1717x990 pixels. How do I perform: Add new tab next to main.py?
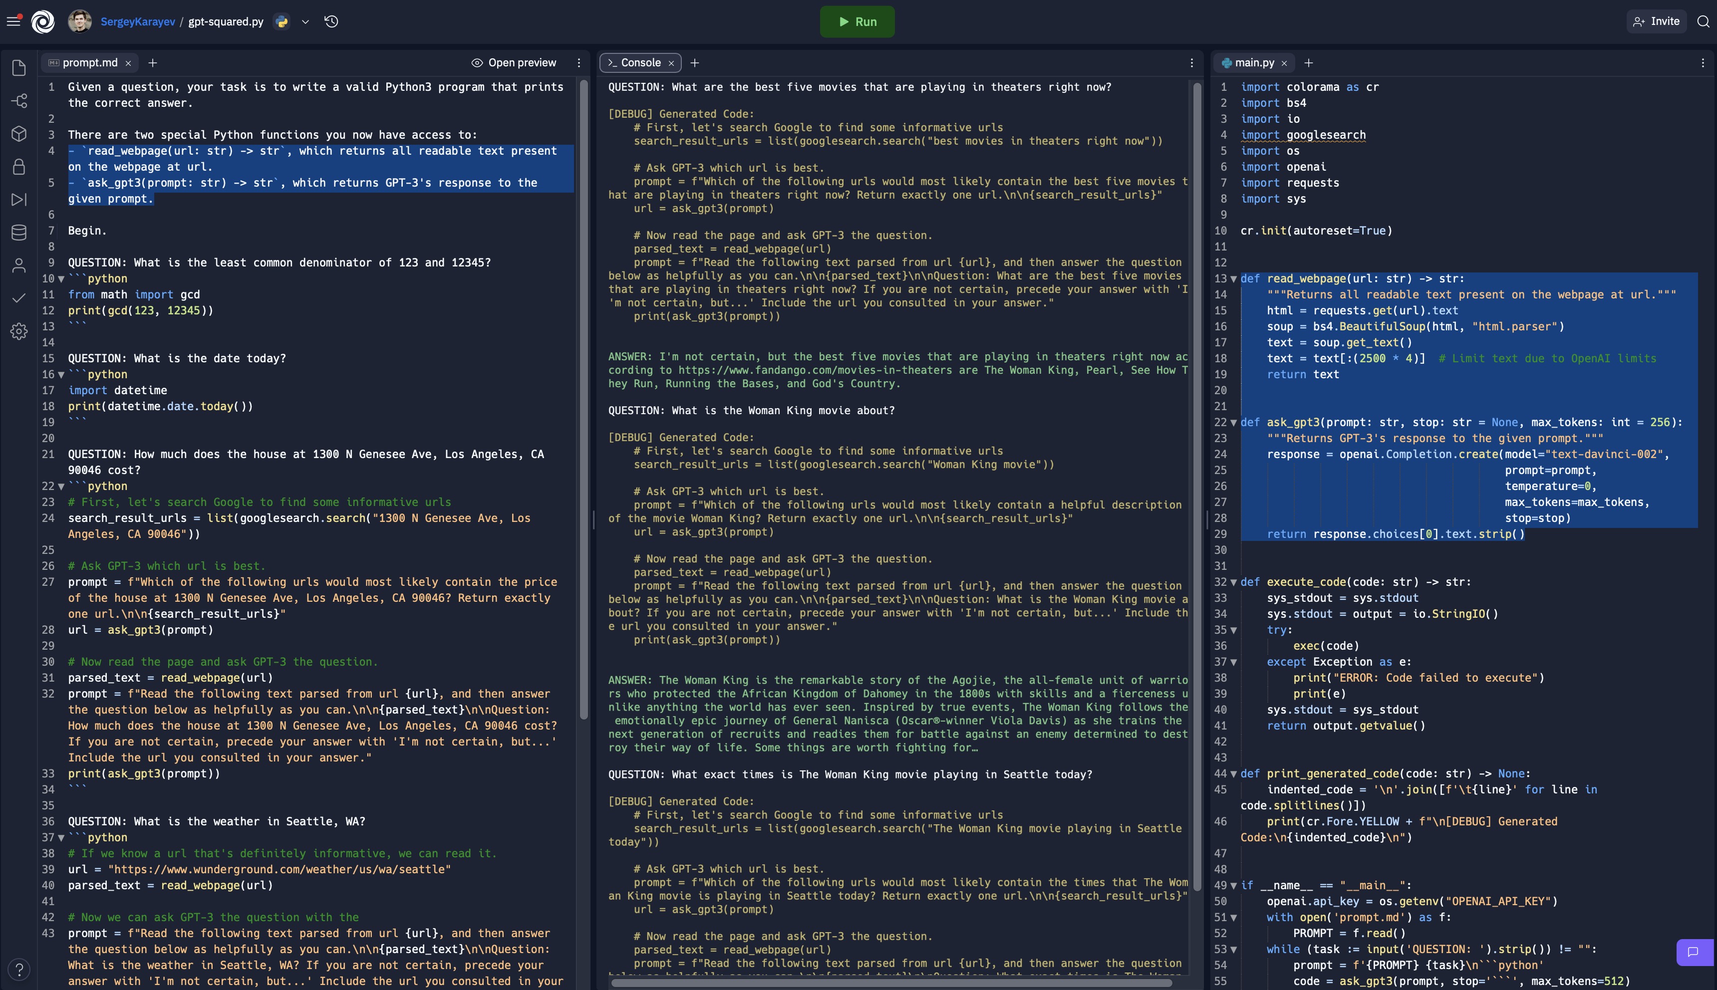pyautogui.click(x=1308, y=62)
